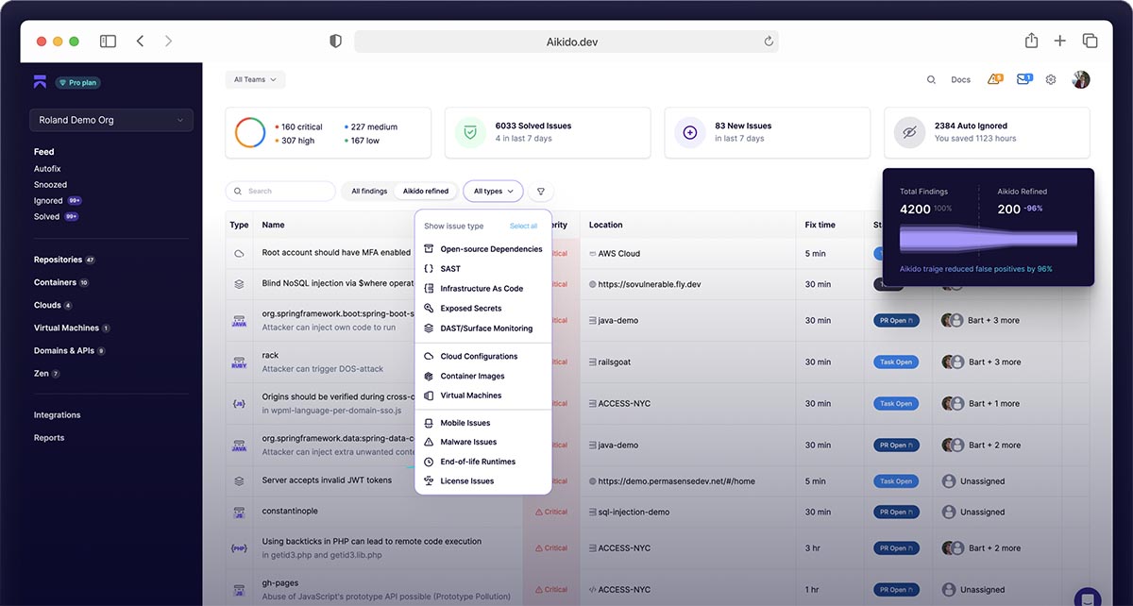
Task: Collapse the All types dropdown
Action: [493, 192]
